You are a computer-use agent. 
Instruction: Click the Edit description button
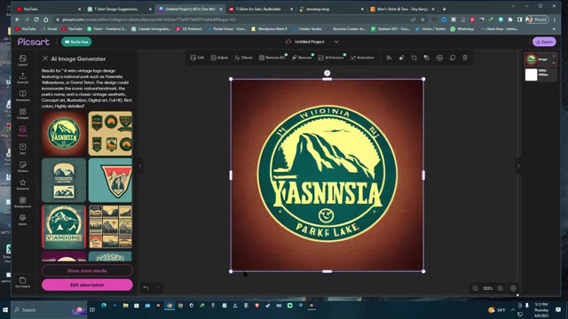click(x=87, y=284)
